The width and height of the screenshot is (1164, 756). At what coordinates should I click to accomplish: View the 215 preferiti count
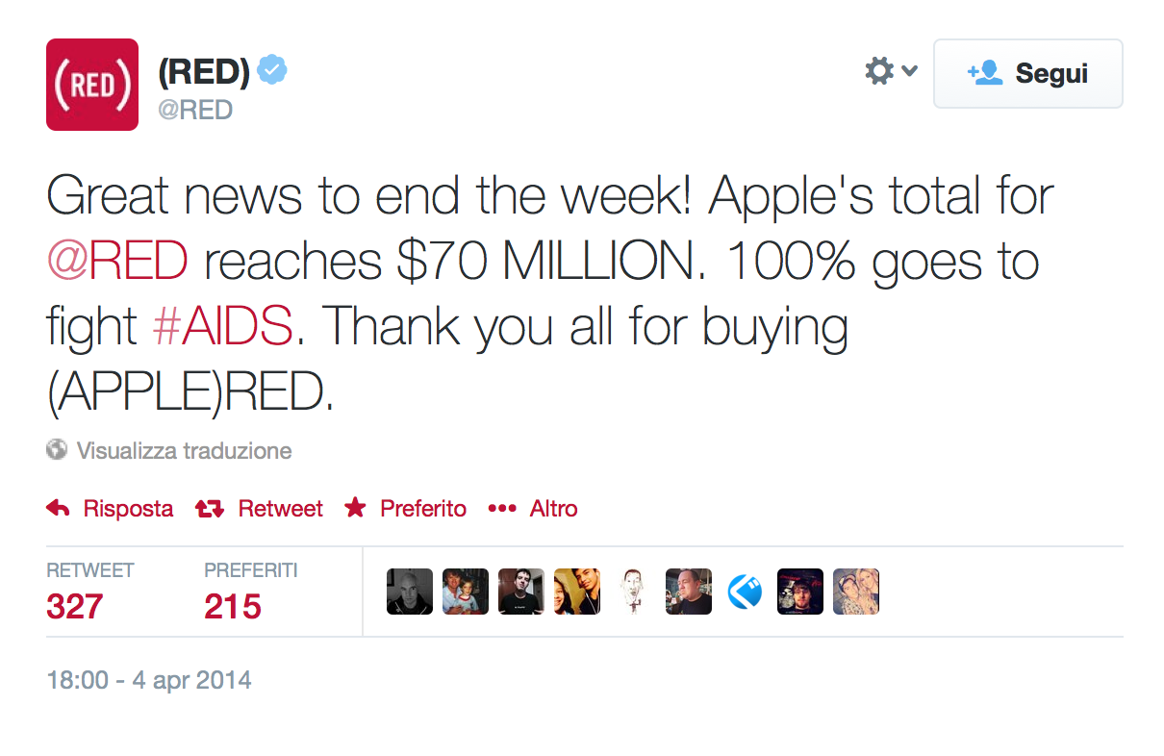233,606
